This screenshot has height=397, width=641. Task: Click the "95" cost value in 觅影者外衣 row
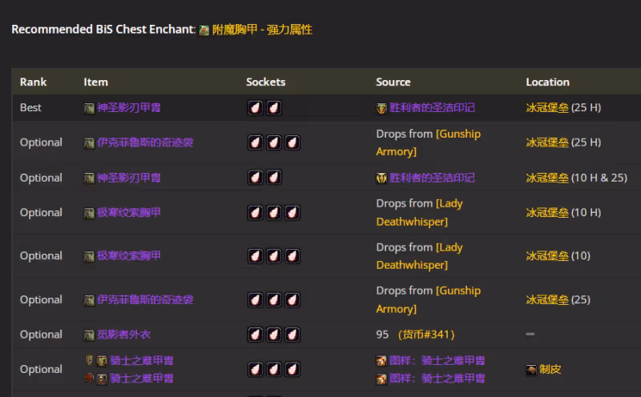click(382, 335)
